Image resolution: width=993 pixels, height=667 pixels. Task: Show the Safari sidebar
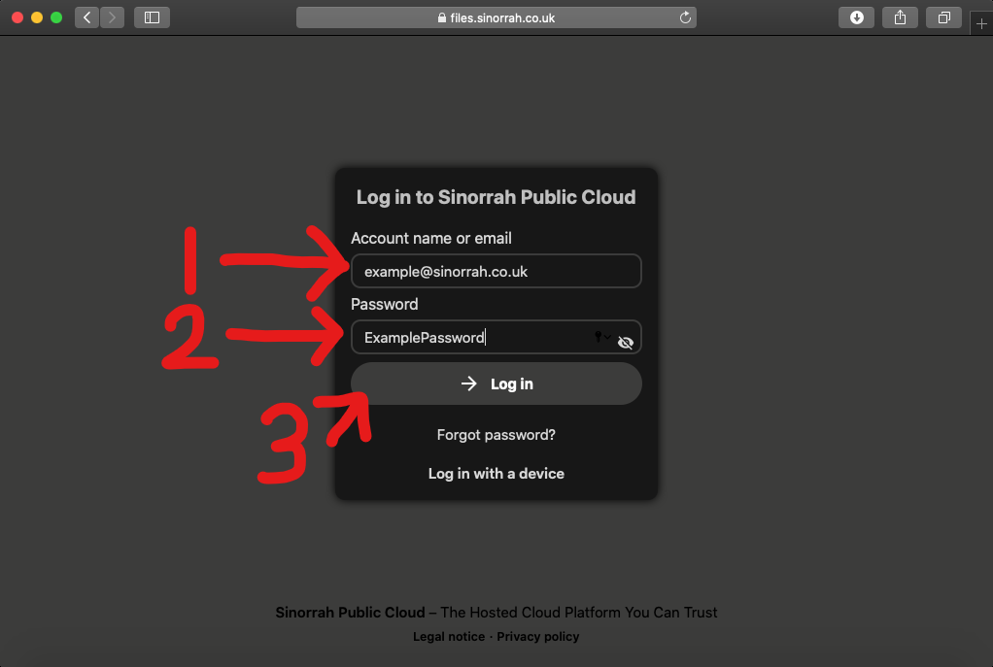click(152, 17)
